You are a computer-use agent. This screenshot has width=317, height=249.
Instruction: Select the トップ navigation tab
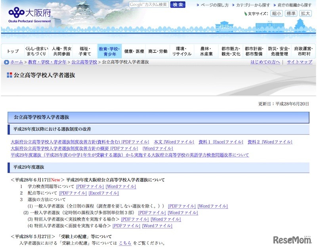[x=13, y=51]
